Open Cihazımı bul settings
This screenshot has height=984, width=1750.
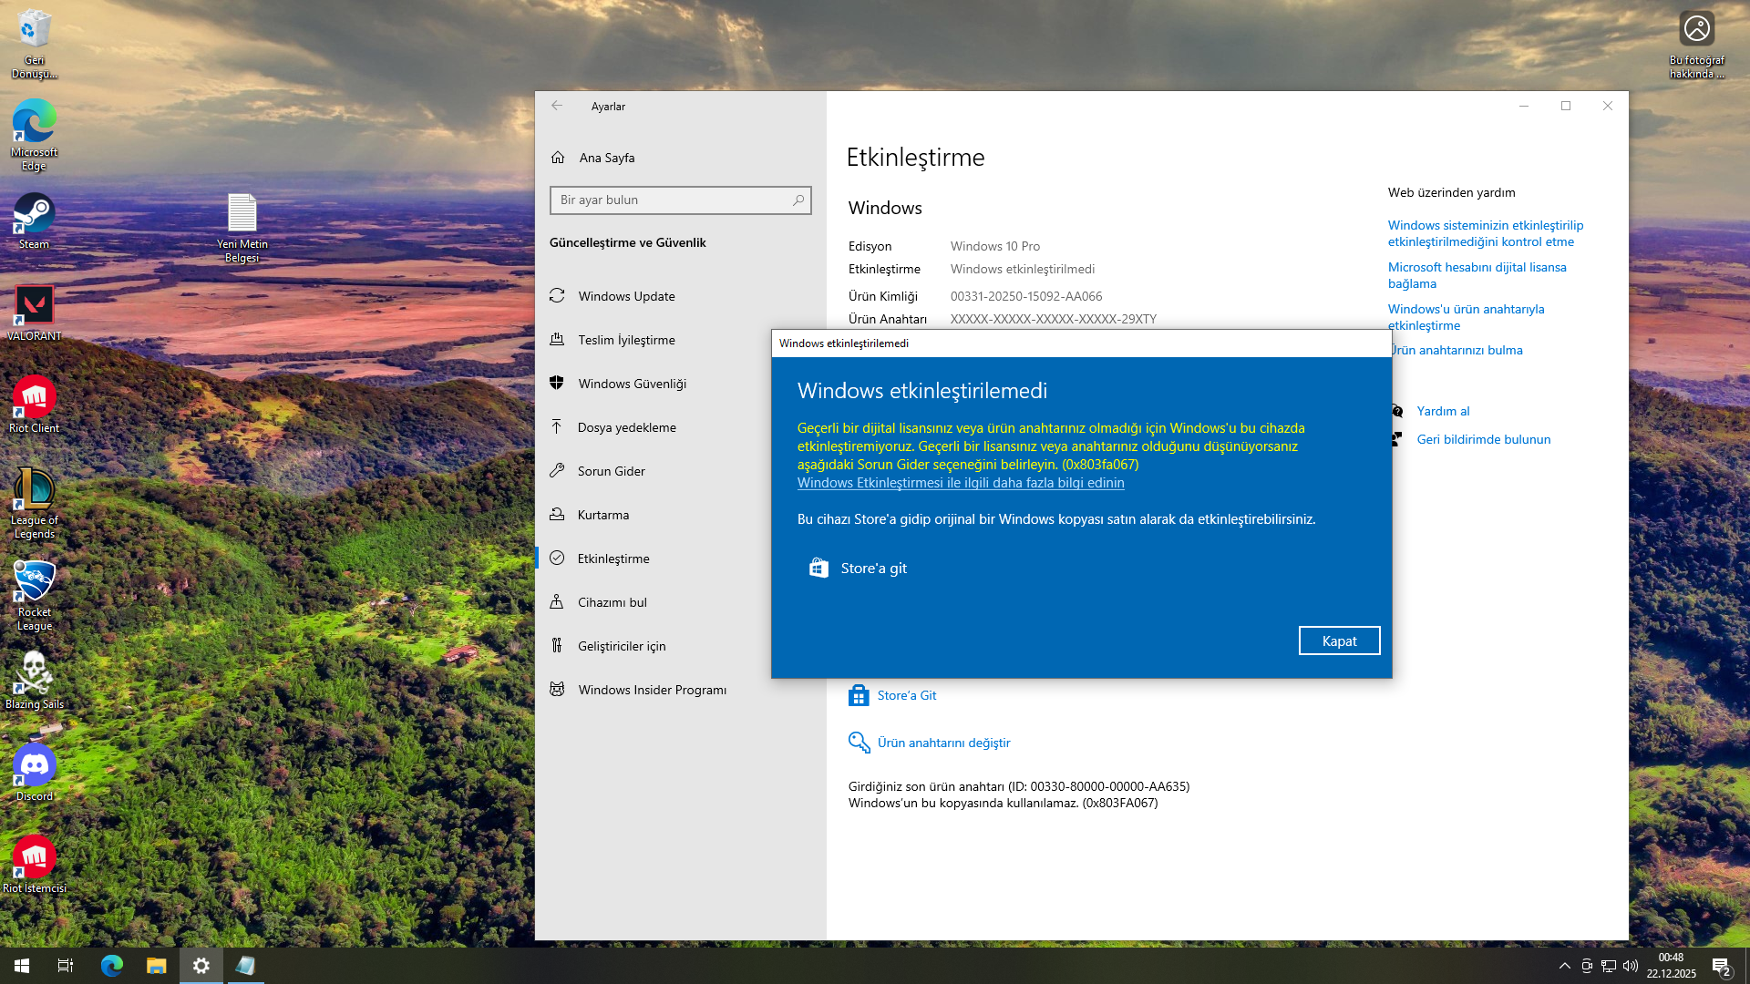coord(612,602)
